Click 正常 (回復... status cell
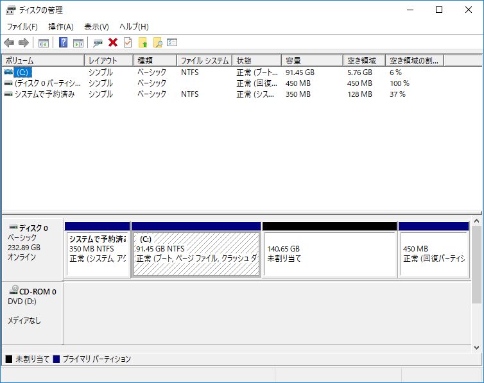Image resolution: width=484 pixels, height=383 pixels. pos(257,83)
